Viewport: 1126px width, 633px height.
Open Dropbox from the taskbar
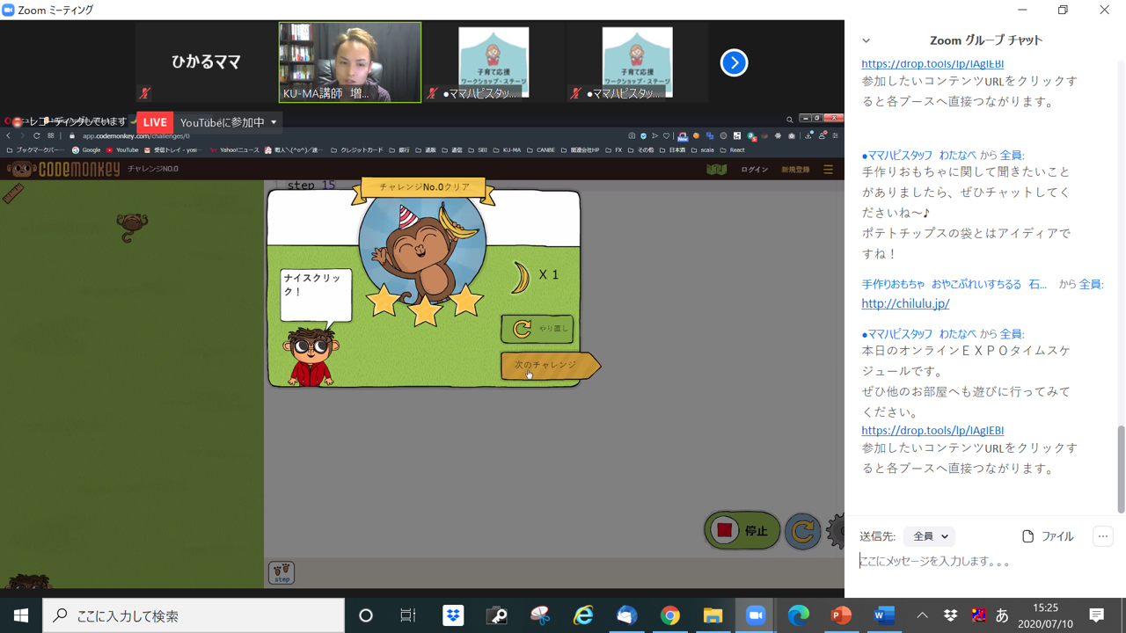pyautogui.click(x=454, y=615)
